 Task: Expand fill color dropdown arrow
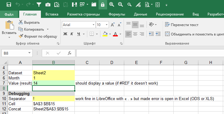point(110,34)
